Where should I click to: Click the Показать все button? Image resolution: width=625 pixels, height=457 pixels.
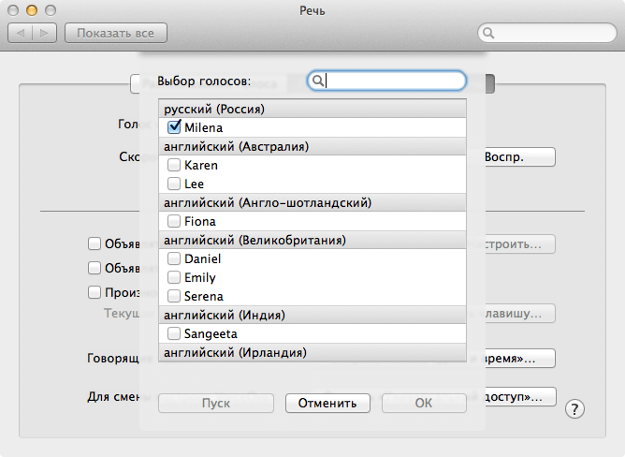[x=116, y=34]
